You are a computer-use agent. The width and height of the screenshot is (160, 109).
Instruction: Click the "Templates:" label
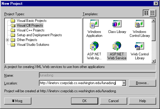pyautogui.click(x=90, y=14)
